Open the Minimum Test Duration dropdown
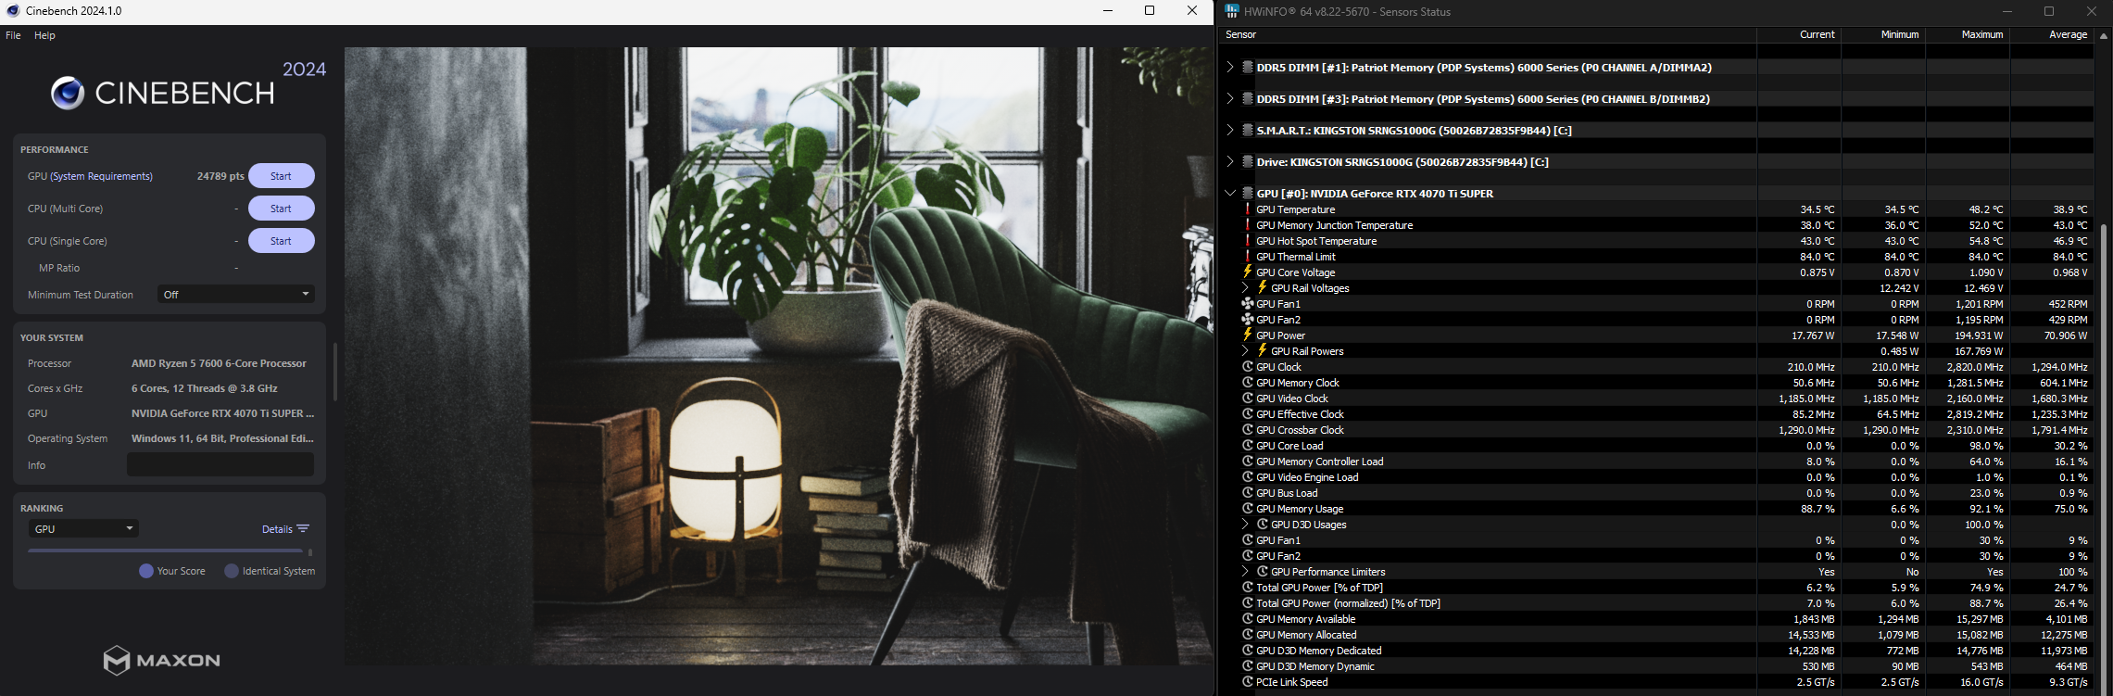Viewport: 2113px width, 696px height. click(236, 295)
